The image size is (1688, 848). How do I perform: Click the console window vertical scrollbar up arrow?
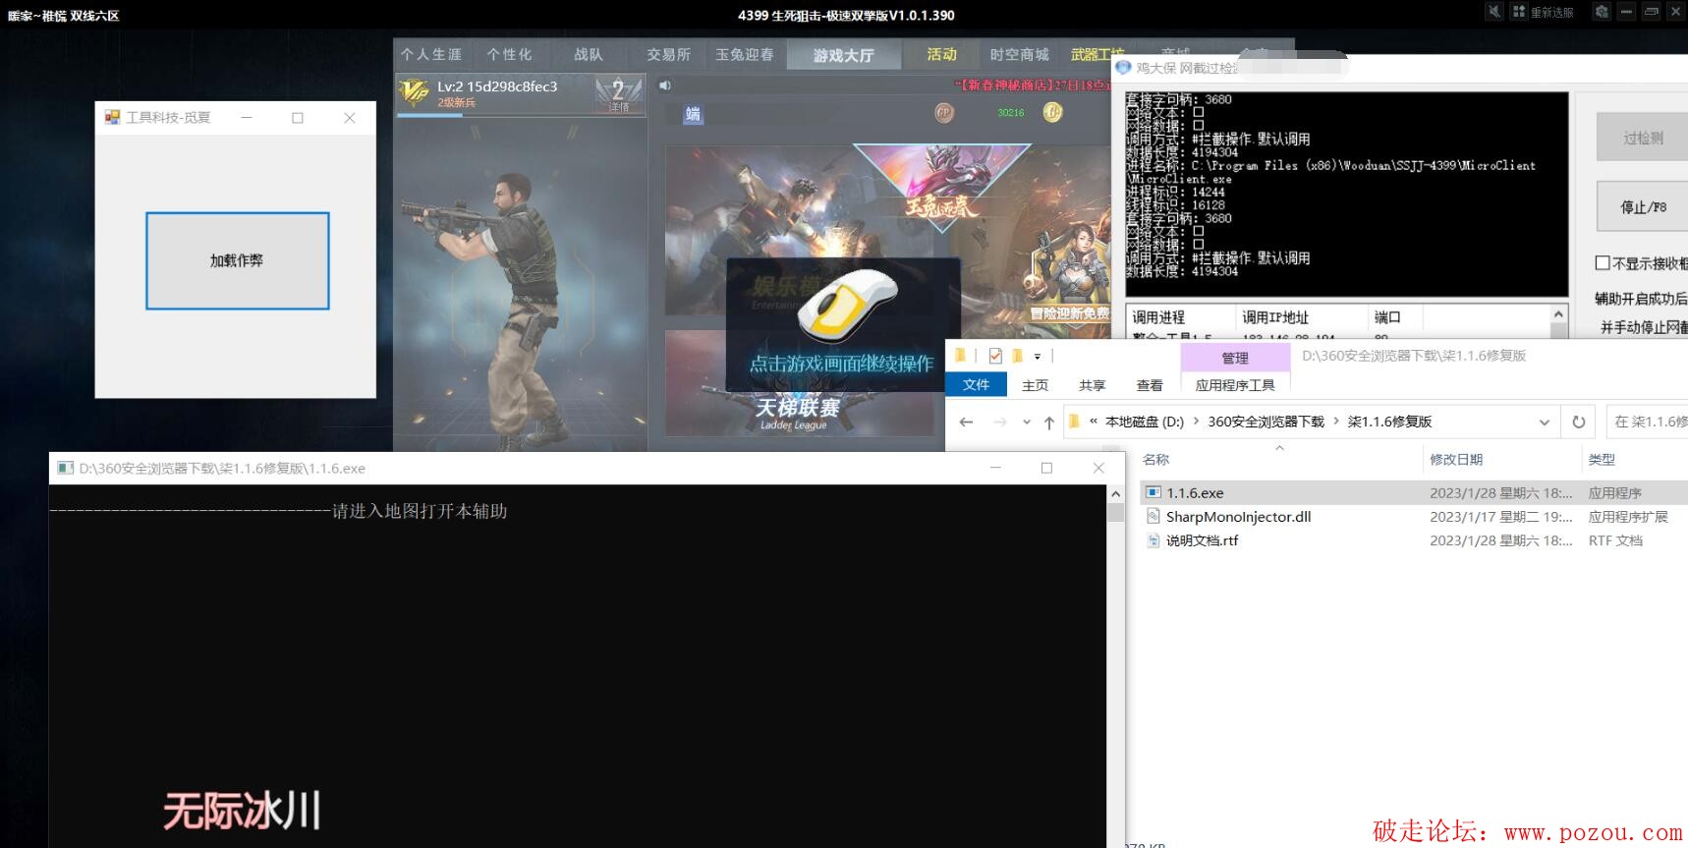point(1115,493)
